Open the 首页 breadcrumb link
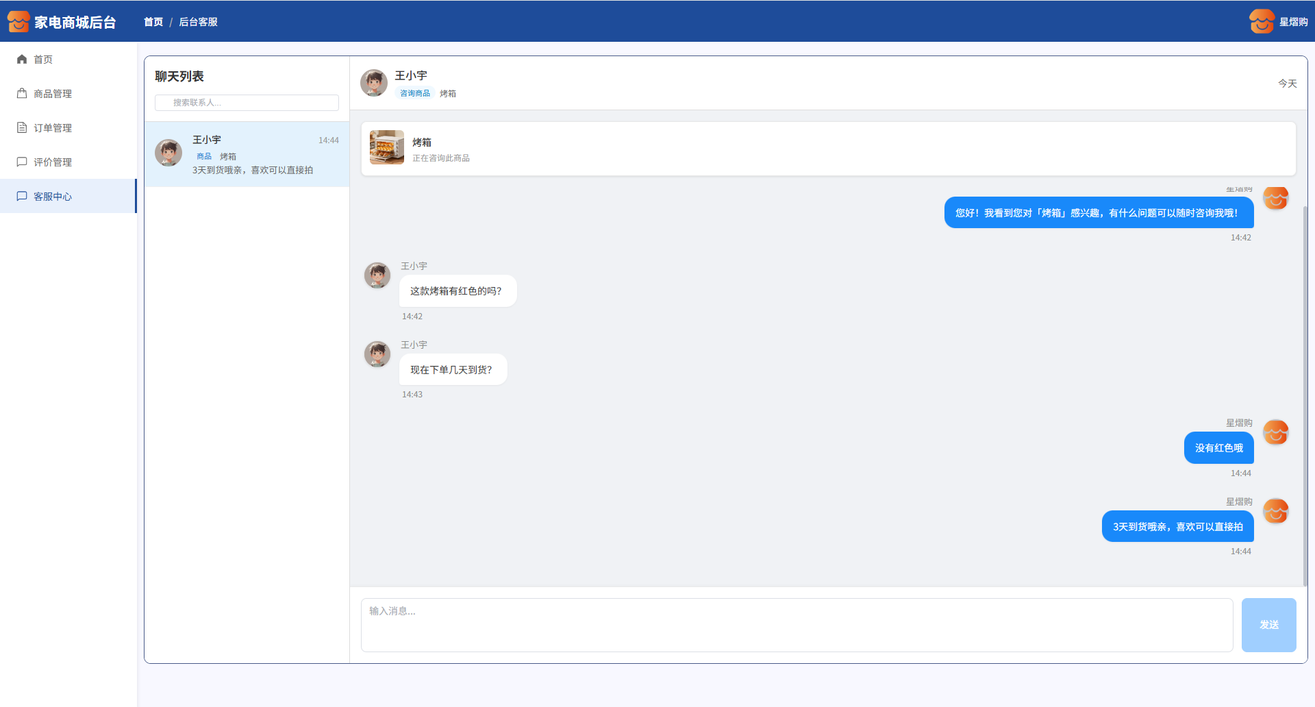Screen dimensions: 1315x707 (153, 22)
